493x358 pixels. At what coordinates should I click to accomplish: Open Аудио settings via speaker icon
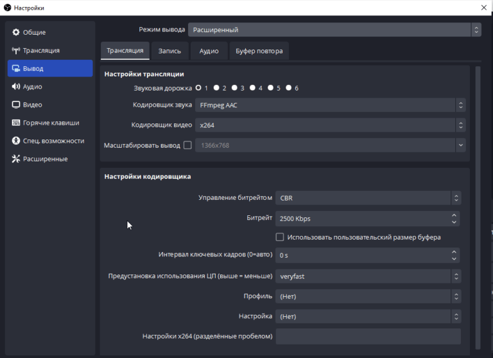pos(16,86)
